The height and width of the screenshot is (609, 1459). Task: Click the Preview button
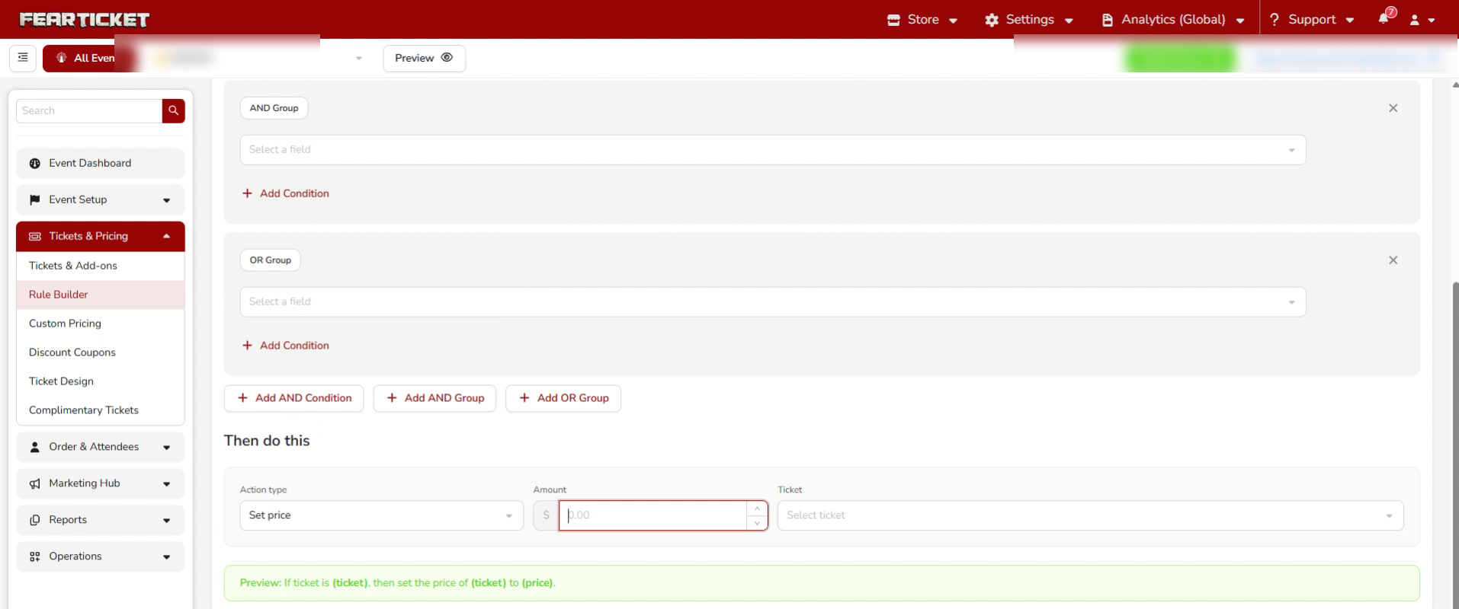424,58
